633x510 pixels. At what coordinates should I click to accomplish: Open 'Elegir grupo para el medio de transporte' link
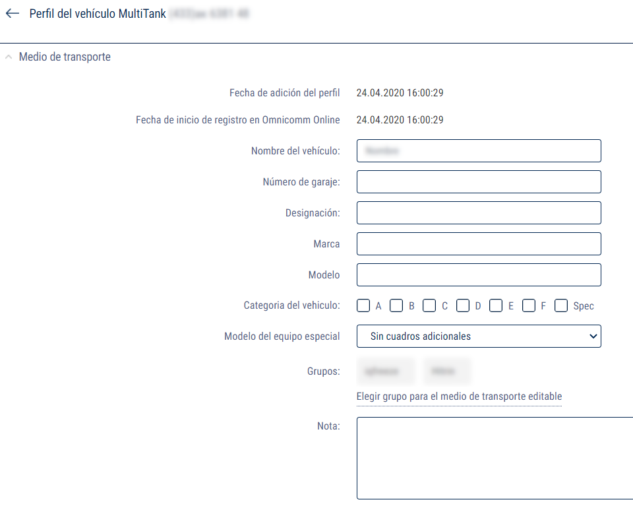coord(459,397)
